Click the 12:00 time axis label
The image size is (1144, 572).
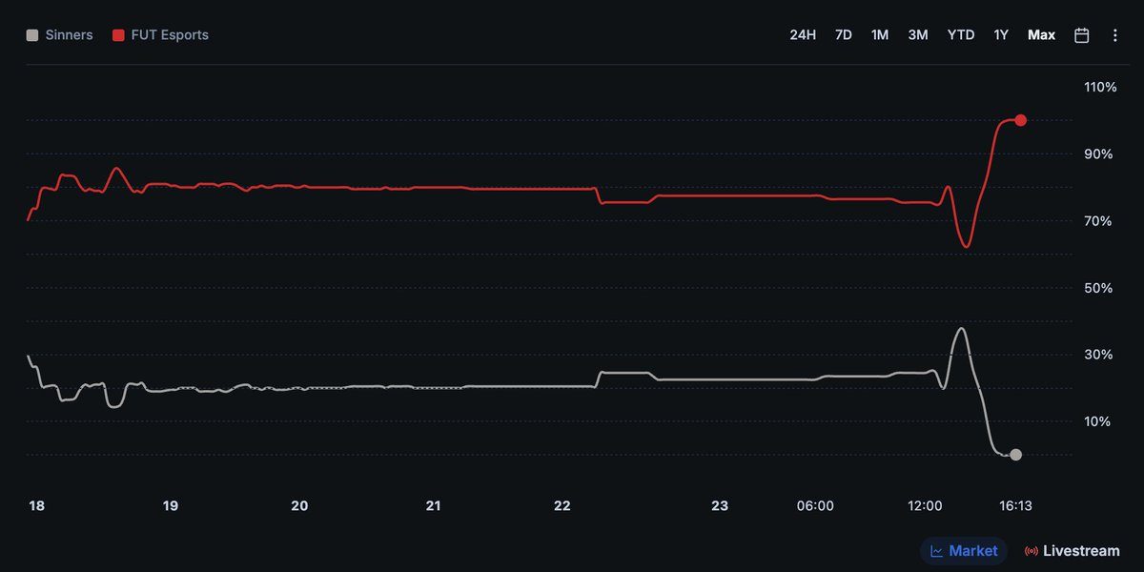click(925, 506)
